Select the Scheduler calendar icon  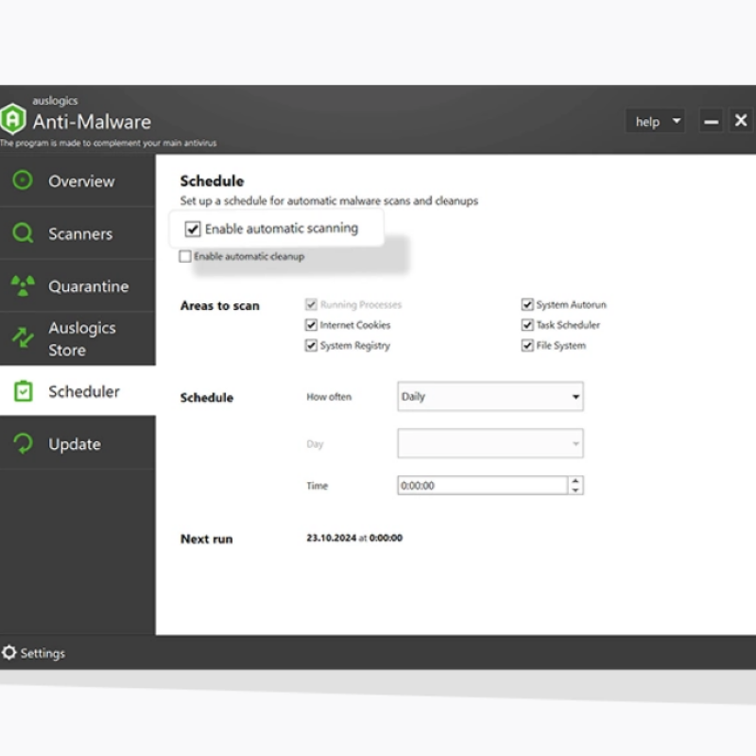[23, 391]
